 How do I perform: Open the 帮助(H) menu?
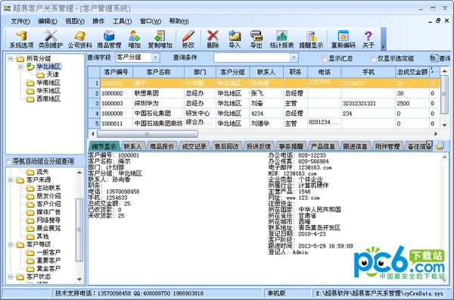pyautogui.click(x=179, y=21)
